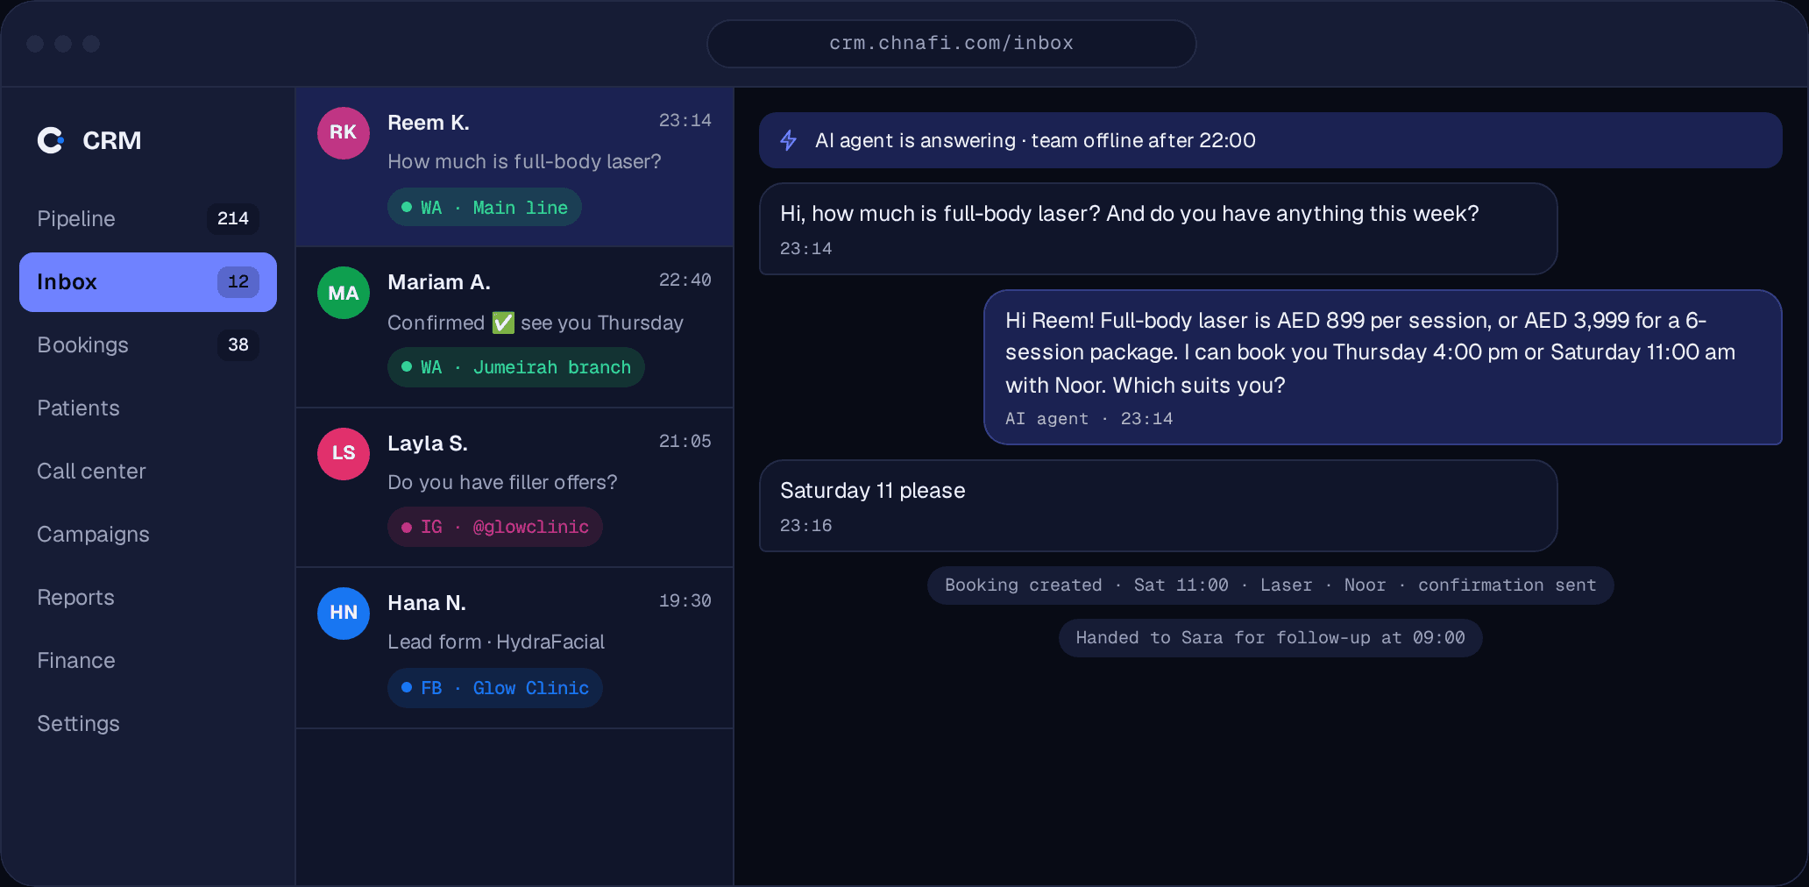Screen dimensions: 1809x887
Task: Click the IG · @glowclinic channel tag
Action: click(495, 527)
